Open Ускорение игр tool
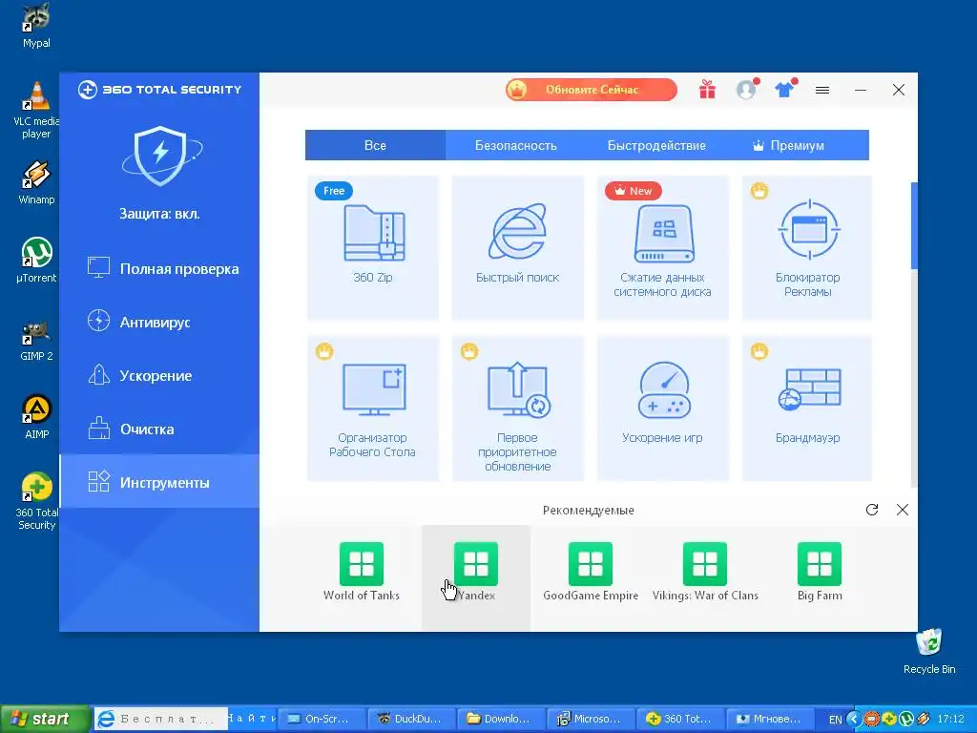 662,408
